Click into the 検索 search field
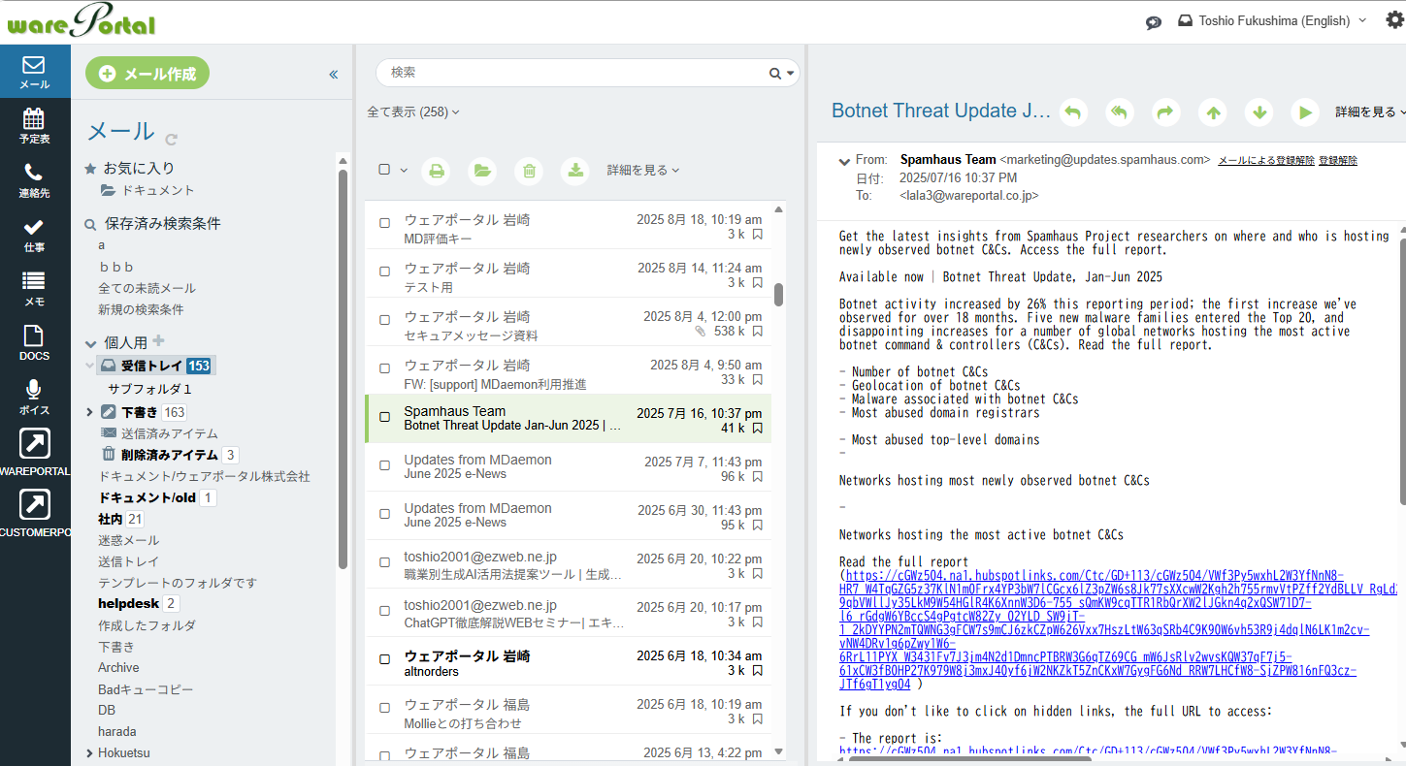Screen dimensions: 1406x766 572,73
